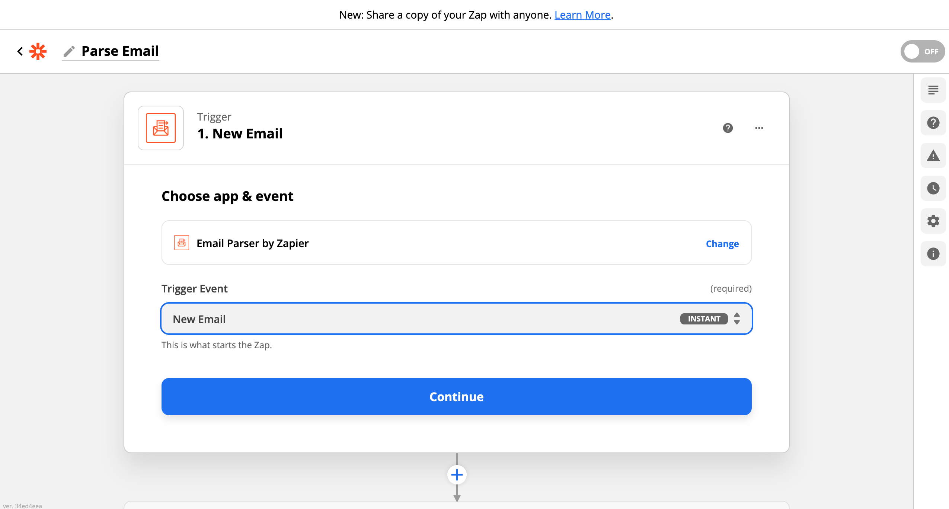Click the warning triangle alert icon

(x=934, y=155)
